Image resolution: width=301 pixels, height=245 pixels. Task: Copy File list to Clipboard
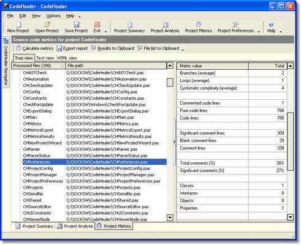click(158, 48)
